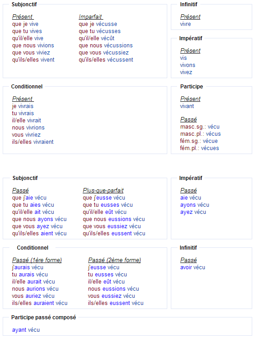The width and height of the screenshot is (254, 338).
Task: Select "qu'ils/elles eussent vécu" form
Action: 114,234
